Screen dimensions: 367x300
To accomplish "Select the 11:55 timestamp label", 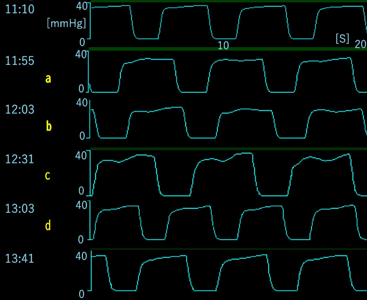I will click(20, 61).
